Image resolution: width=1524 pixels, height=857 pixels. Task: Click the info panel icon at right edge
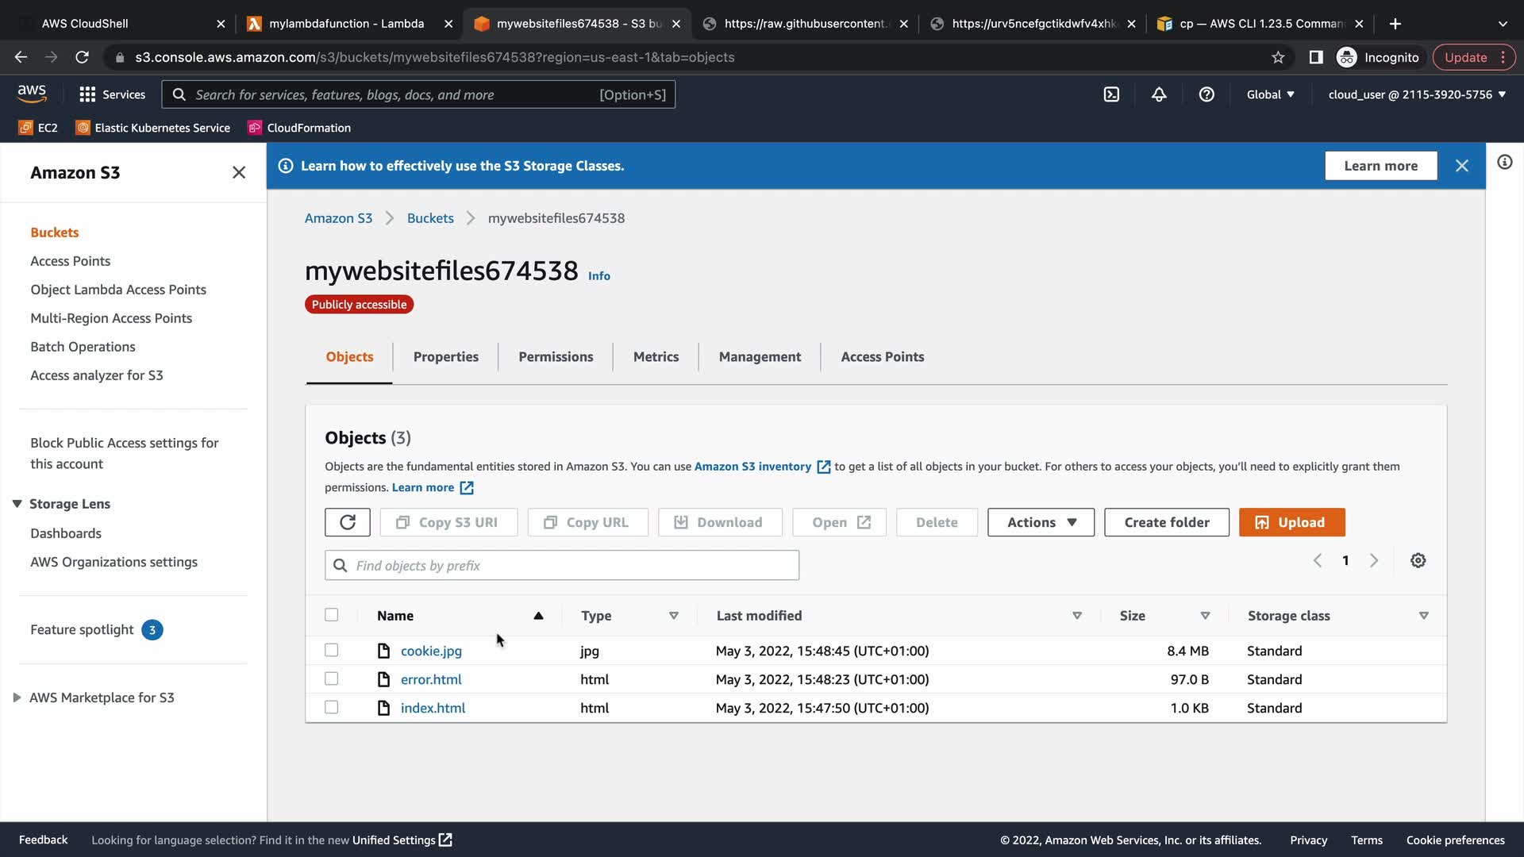coord(1504,163)
